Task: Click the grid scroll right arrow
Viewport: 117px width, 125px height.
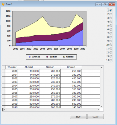Action: [x=98, y=109]
